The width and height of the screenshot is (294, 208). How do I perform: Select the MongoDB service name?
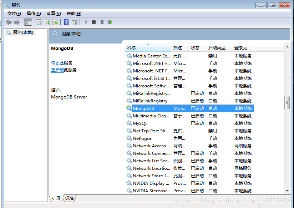143,108
